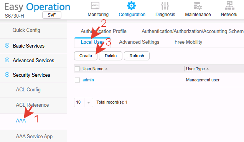Open the Monitoring section icon
Image resolution: width=244 pixels, height=142 pixels.
coord(95,6)
